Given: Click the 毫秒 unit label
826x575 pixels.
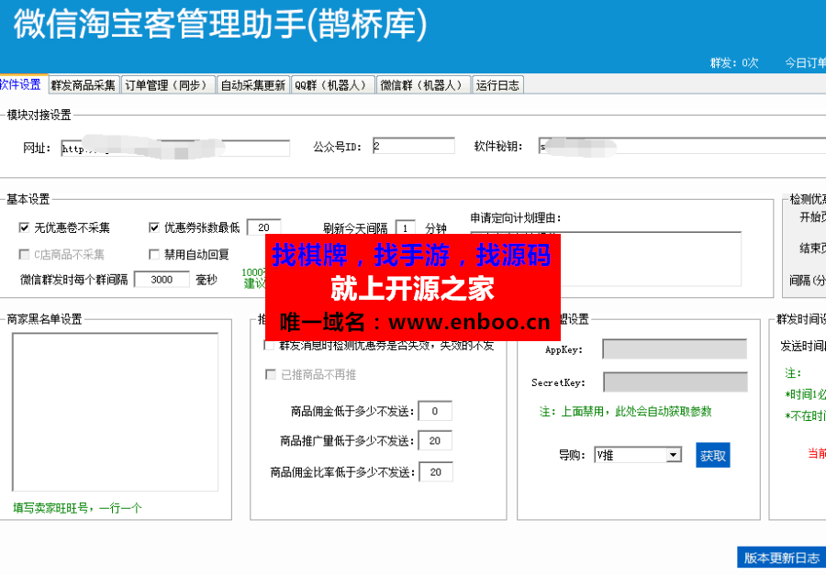Looking at the screenshot, I should [206, 280].
